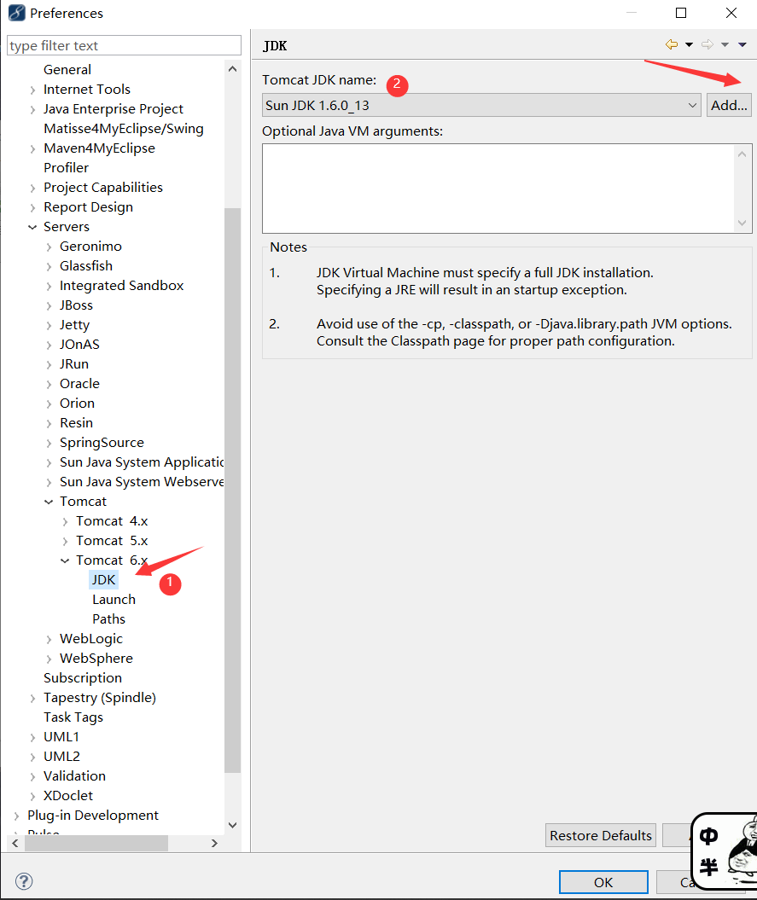The height and width of the screenshot is (900, 757).
Task: Expand the Glassfish server node
Action: click(49, 266)
